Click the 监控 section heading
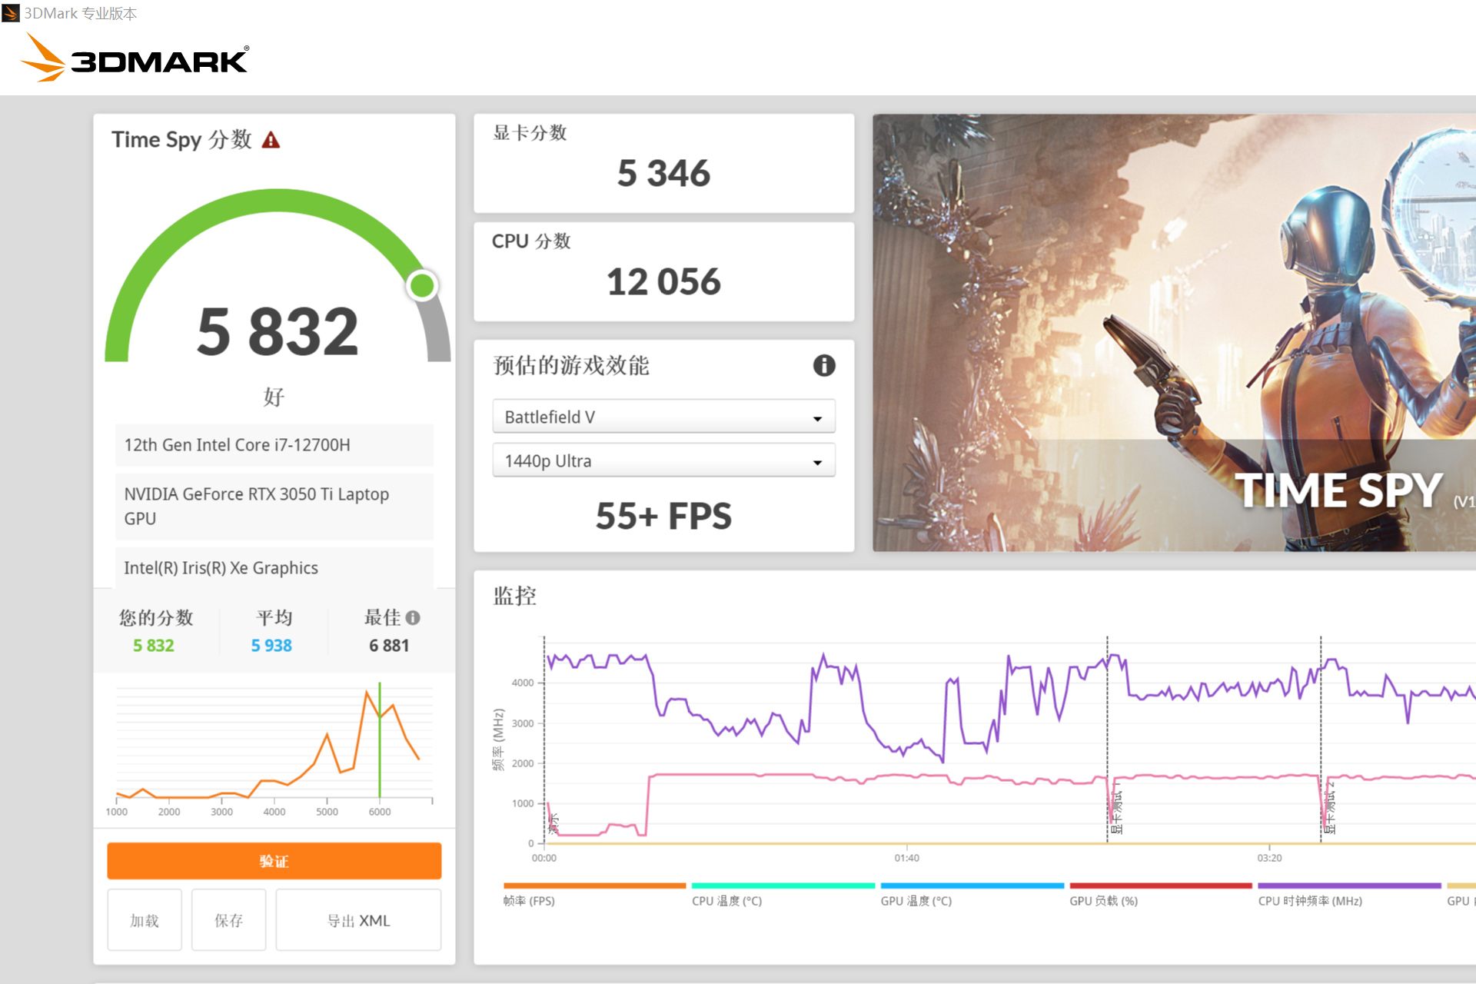 coord(515,596)
